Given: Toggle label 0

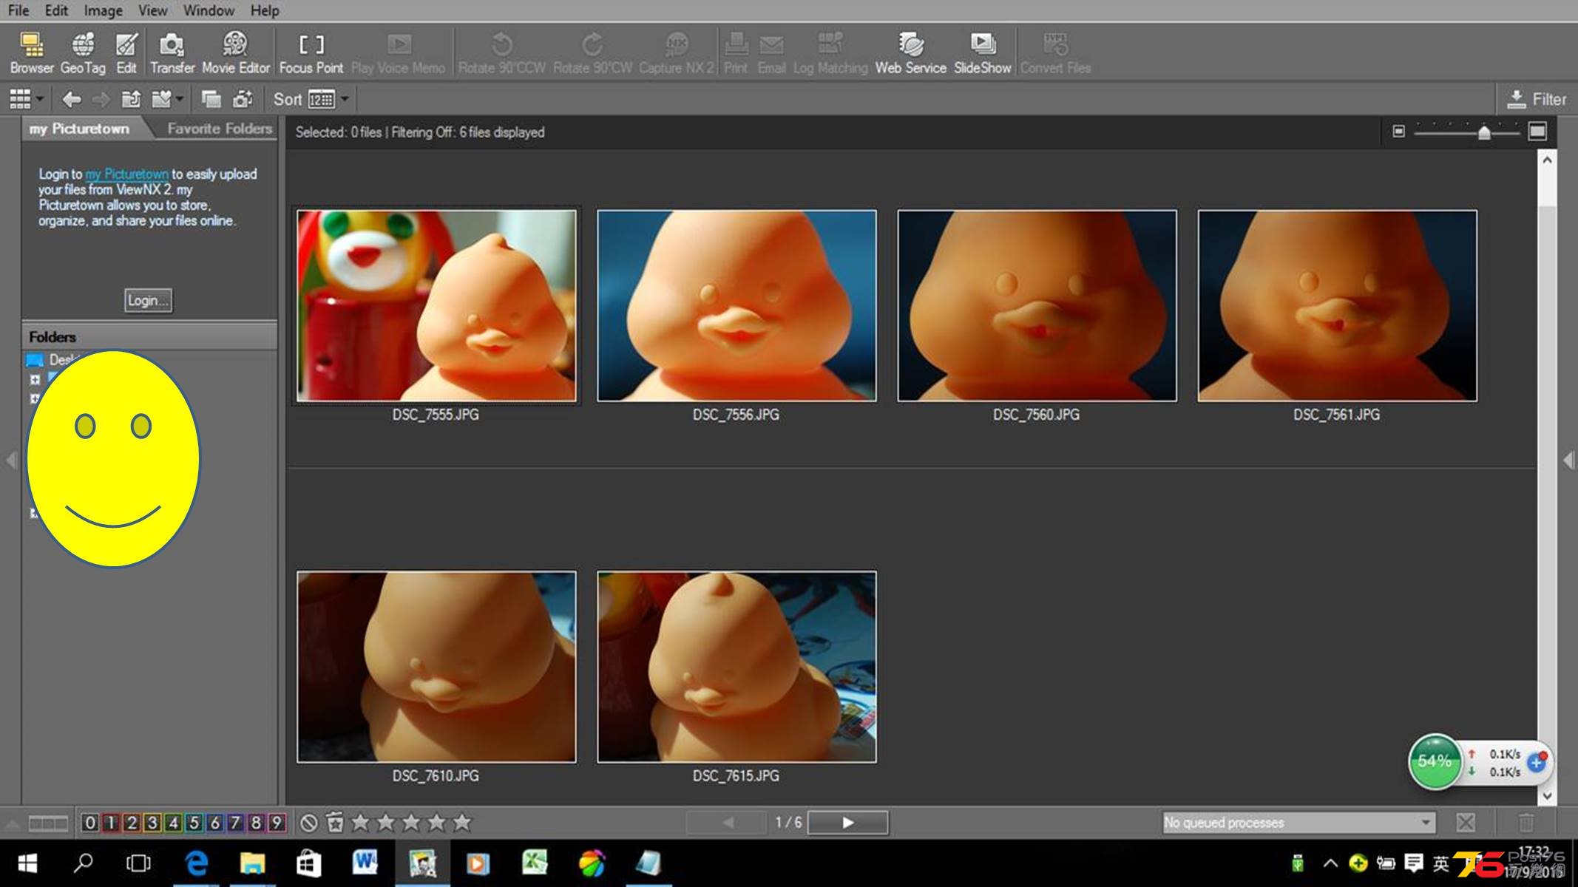Looking at the screenshot, I should tap(89, 823).
